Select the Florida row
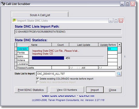This screenshot has height=109, width=139. [23, 53]
